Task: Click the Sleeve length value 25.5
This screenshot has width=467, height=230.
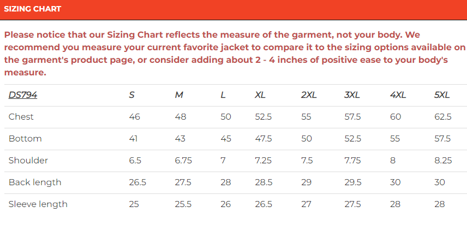Action: click(x=183, y=204)
